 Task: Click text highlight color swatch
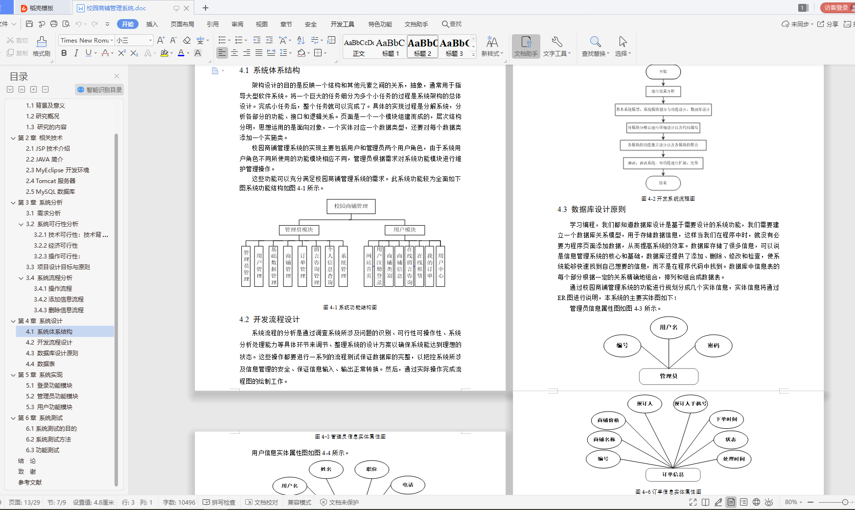164,53
